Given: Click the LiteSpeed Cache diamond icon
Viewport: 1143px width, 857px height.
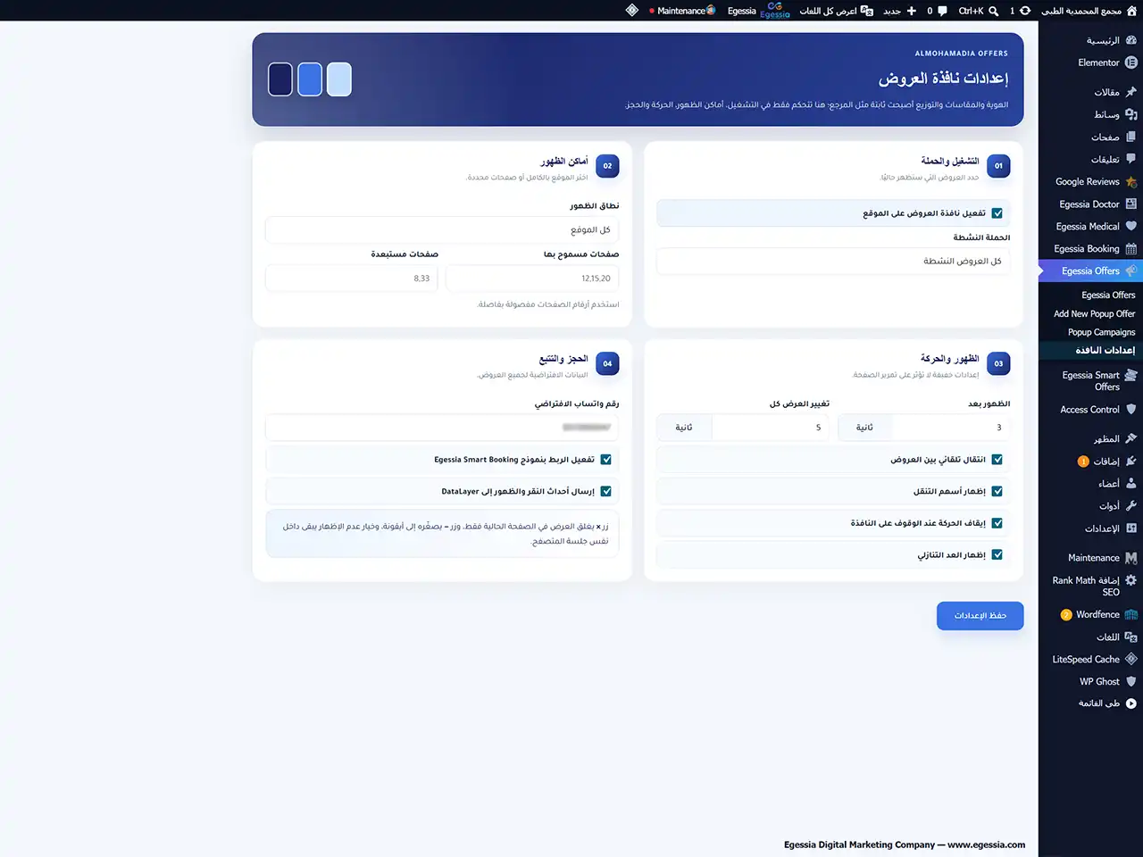Looking at the screenshot, I should 1131,659.
